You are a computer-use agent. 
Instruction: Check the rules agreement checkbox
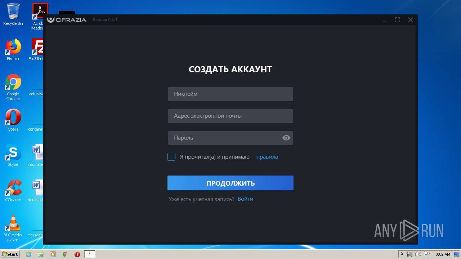171,157
